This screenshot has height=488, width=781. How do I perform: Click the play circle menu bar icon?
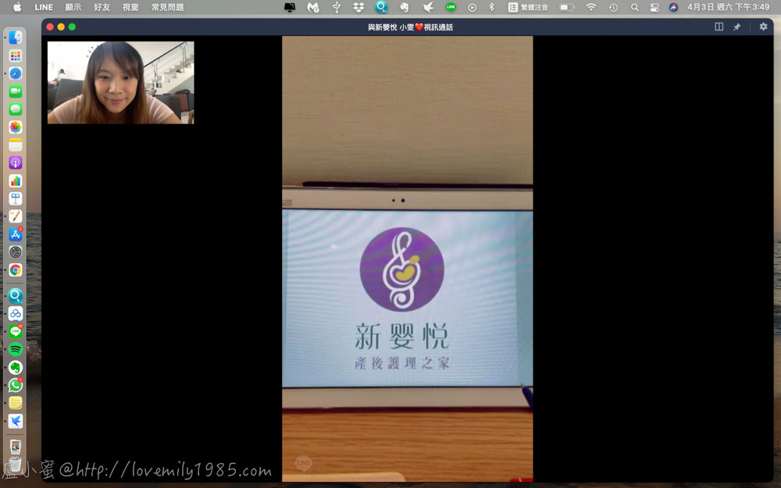pyautogui.click(x=473, y=8)
